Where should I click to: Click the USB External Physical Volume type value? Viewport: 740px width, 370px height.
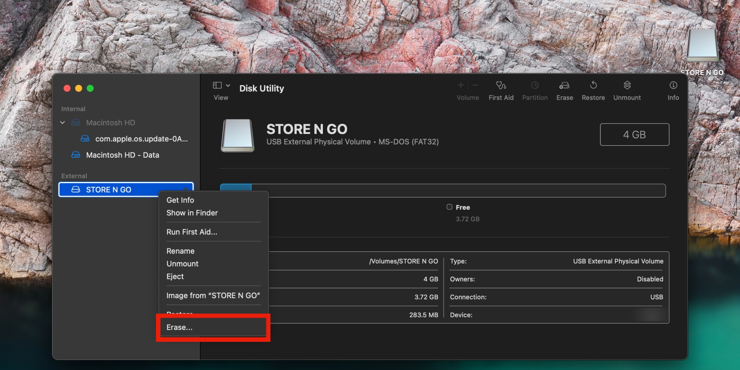pyautogui.click(x=618, y=261)
